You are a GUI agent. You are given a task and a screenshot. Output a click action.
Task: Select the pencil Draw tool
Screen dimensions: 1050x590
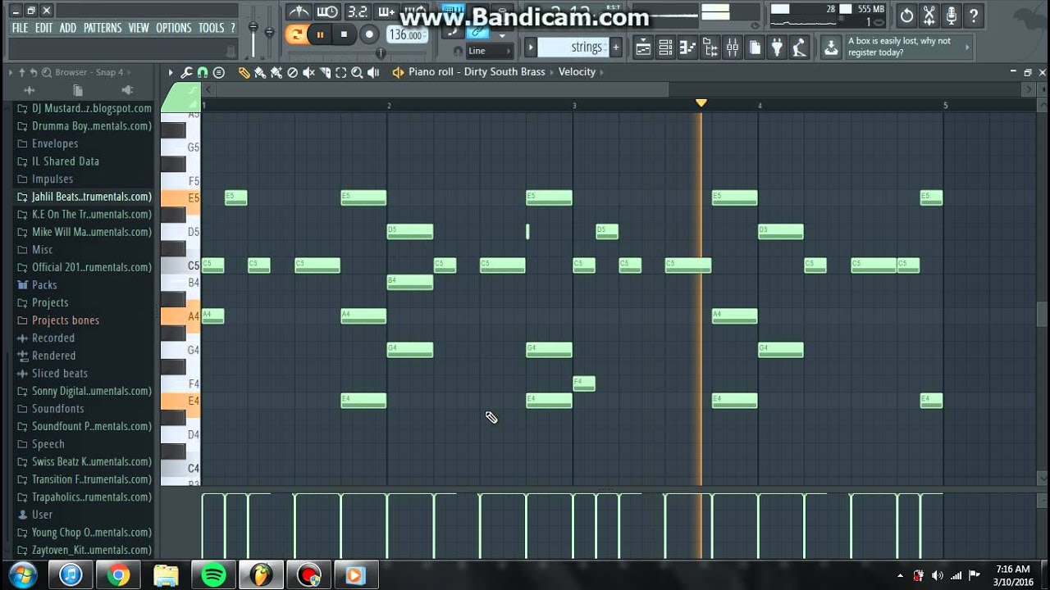(x=244, y=72)
